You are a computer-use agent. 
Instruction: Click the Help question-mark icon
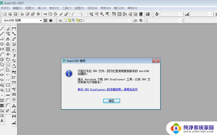coord(147,14)
